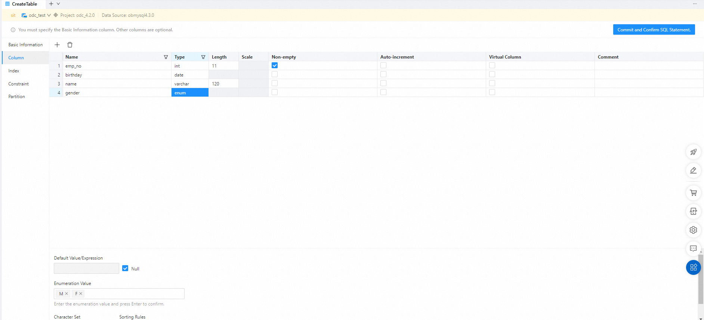Click the more options ellipsis icon
The image size is (704, 320).
695,4
